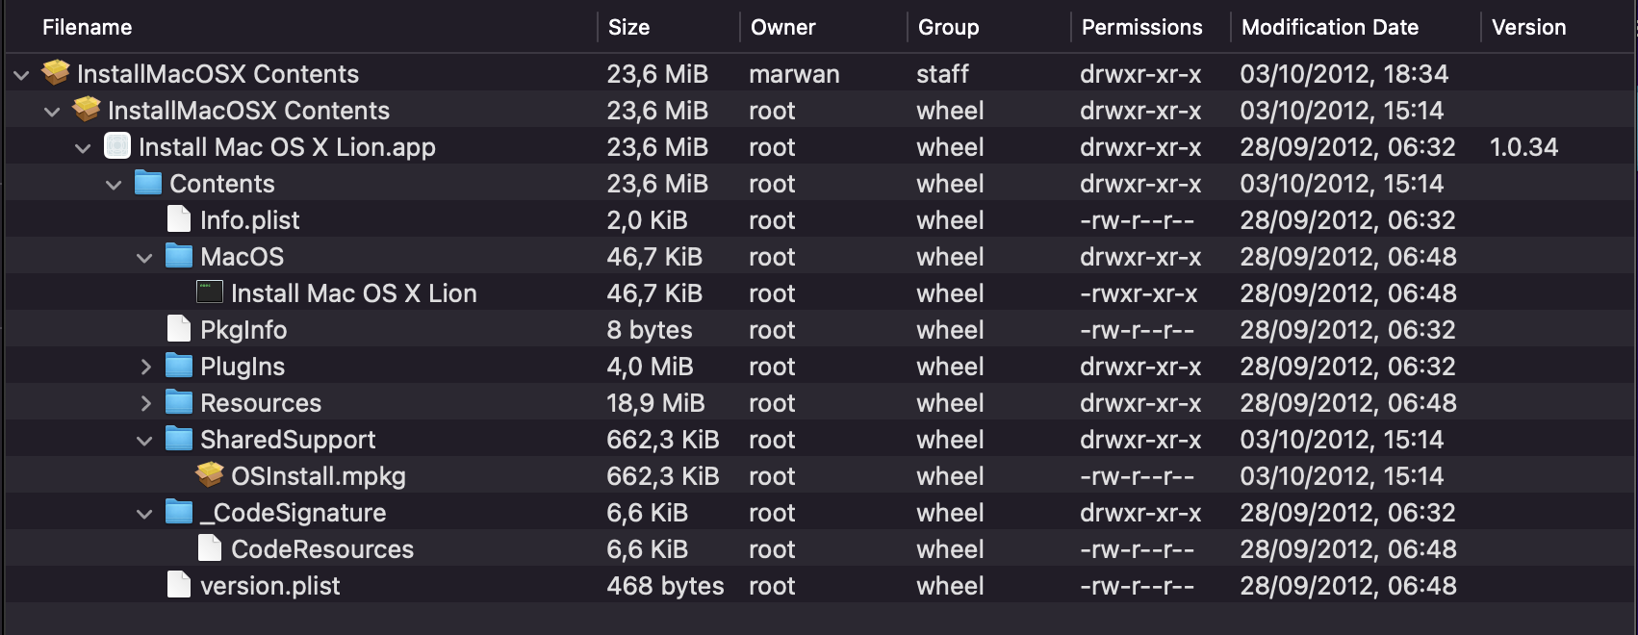The image size is (1638, 635).
Task: Click the Install Mac OS X Lion.app icon
Action: (x=117, y=146)
